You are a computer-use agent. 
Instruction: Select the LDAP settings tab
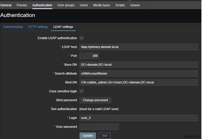pos(63,27)
